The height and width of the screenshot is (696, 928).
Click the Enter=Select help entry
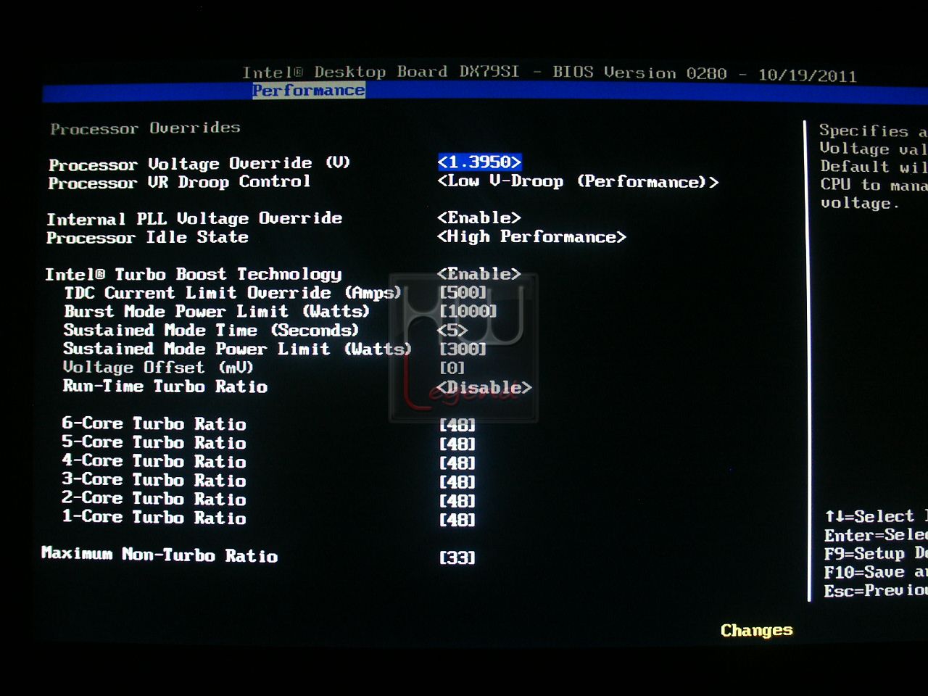click(x=876, y=535)
